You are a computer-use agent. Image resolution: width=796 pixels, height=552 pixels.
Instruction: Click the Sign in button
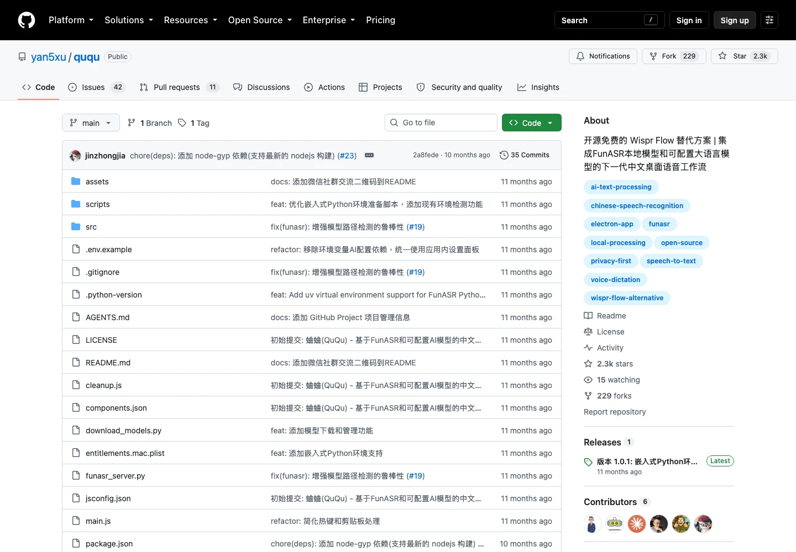(689, 20)
